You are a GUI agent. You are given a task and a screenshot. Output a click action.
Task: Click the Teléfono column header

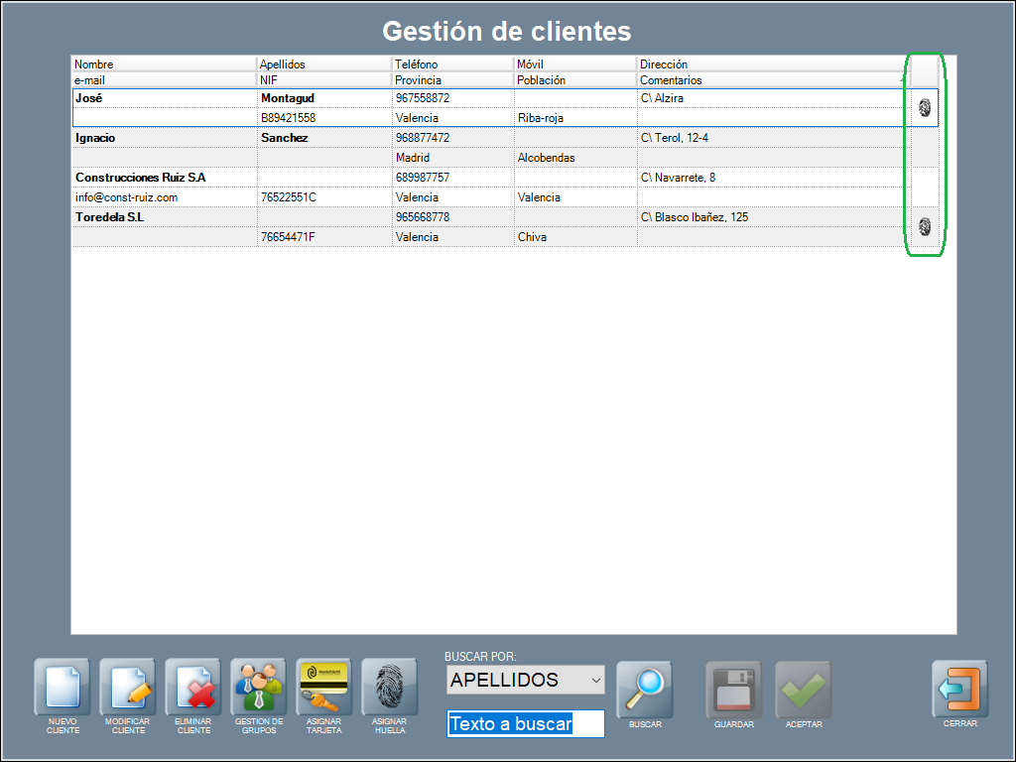[451, 64]
